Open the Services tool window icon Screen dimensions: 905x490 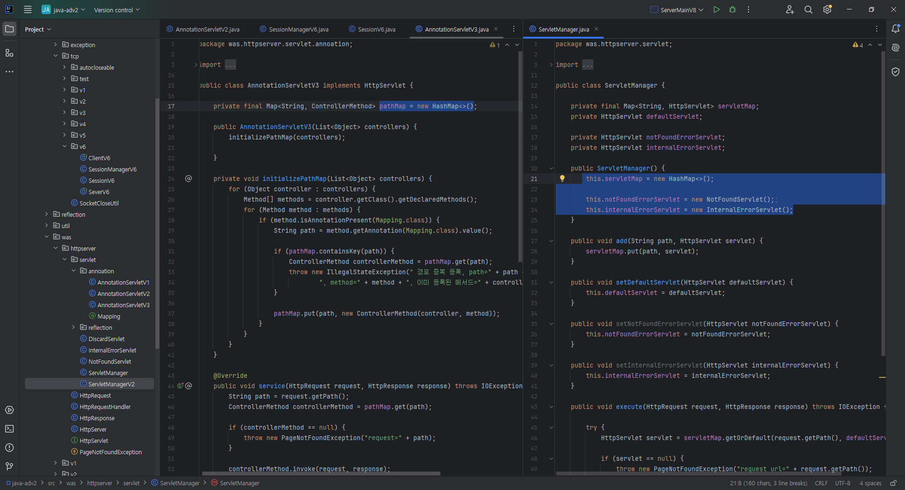pyautogui.click(x=9, y=410)
